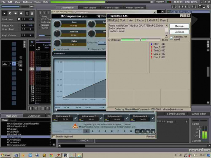Open SpeedFan S.M.A.R.T. tab
This screenshot has width=211, height=158.
click(x=151, y=20)
